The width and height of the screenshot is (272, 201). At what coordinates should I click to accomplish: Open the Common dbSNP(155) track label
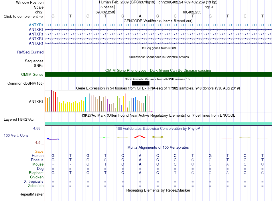(25, 83)
